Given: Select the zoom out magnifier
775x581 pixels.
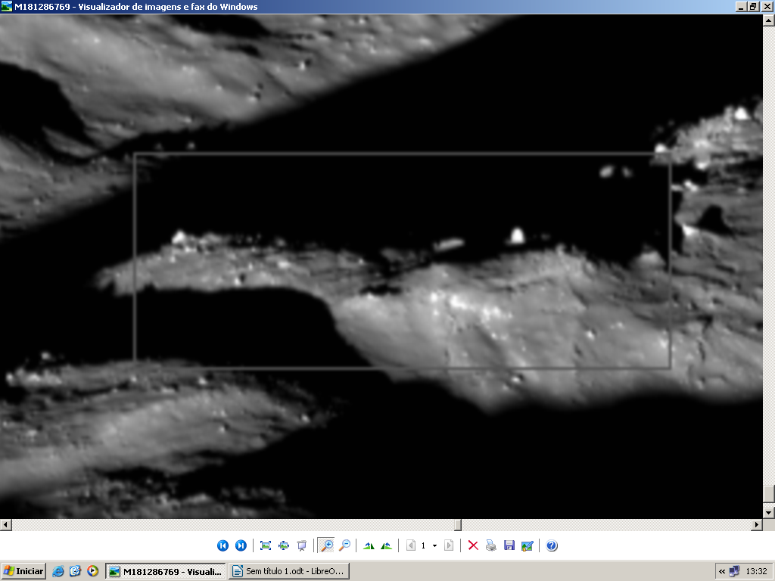Looking at the screenshot, I should (x=344, y=545).
